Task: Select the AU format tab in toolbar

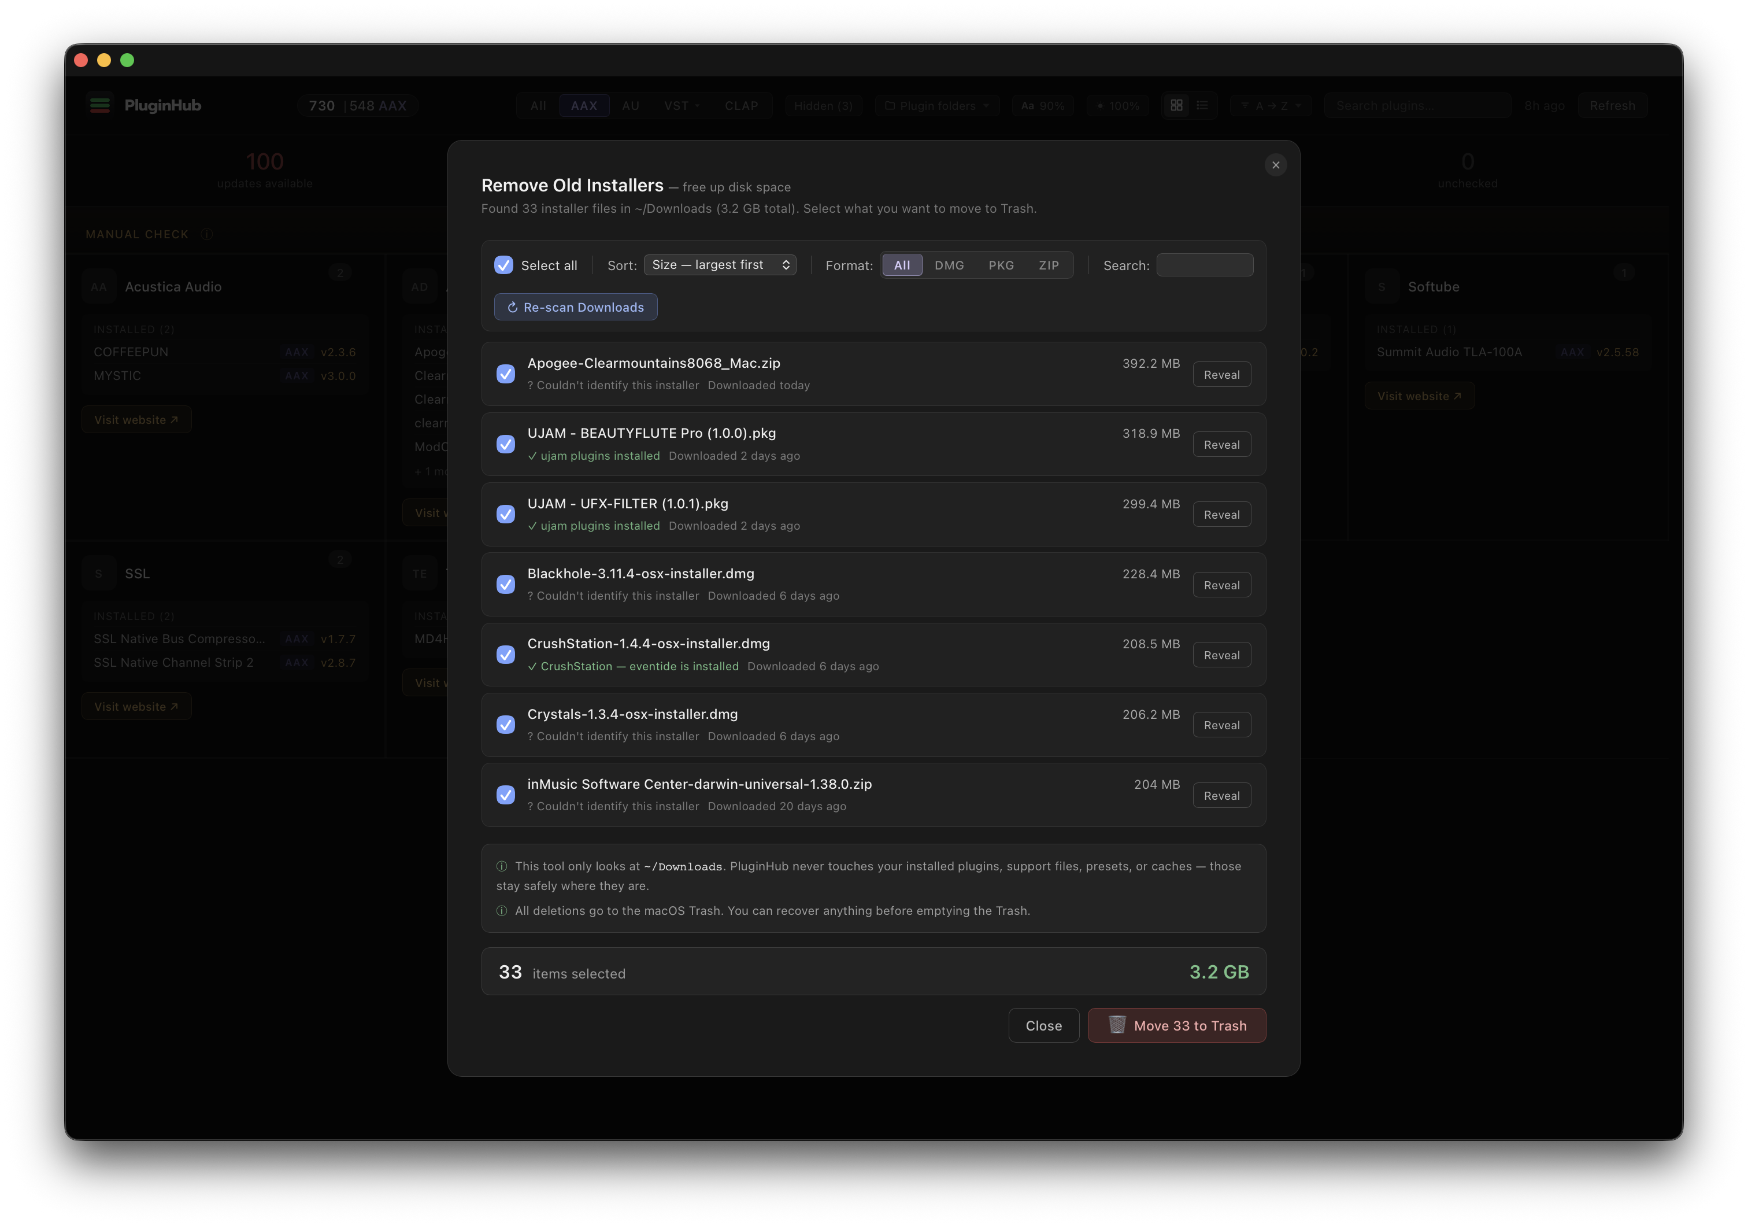Action: pyautogui.click(x=631, y=106)
